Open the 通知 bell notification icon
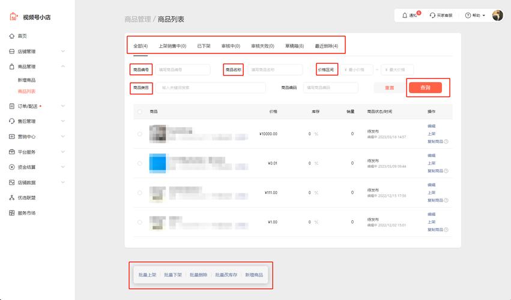Image resolution: width=511 pixels, height=300 pixels. pyautogui.click(x=405, y=16)
